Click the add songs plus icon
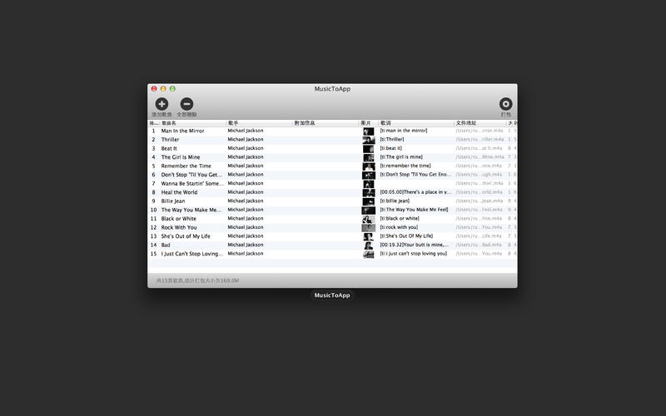The image size is (666, 416). (x=162, y=104)
